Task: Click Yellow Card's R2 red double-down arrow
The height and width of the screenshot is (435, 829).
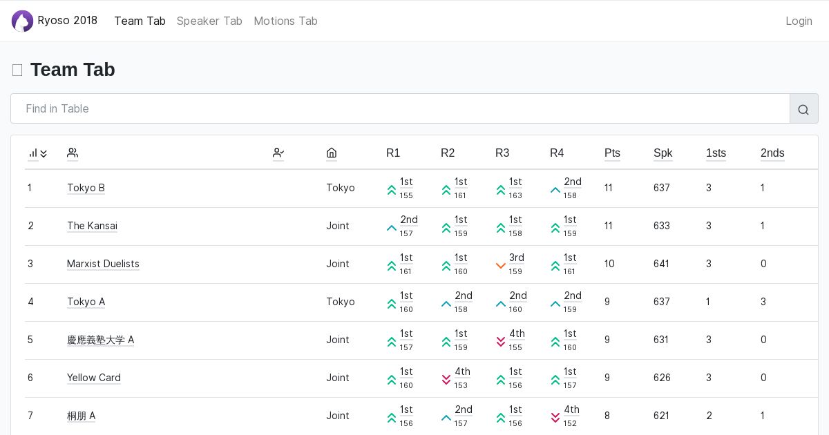Action: 446,380
